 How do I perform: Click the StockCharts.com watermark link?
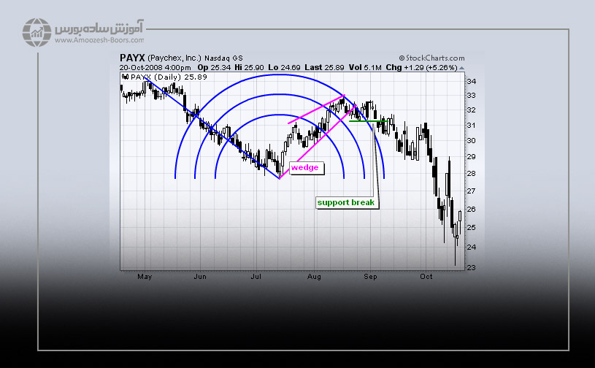[x=434, y=58]
